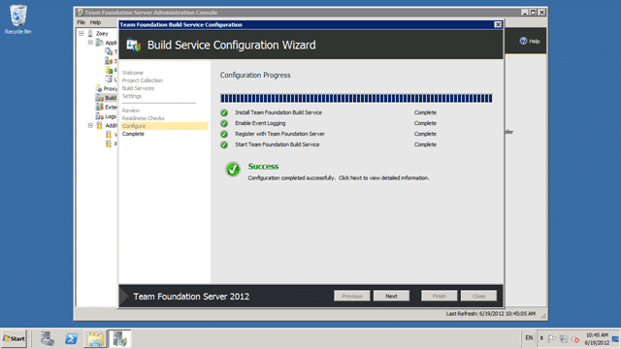
Task: Click 'Install Team Foundation Build Service' text
Action: tap(278, 112)
